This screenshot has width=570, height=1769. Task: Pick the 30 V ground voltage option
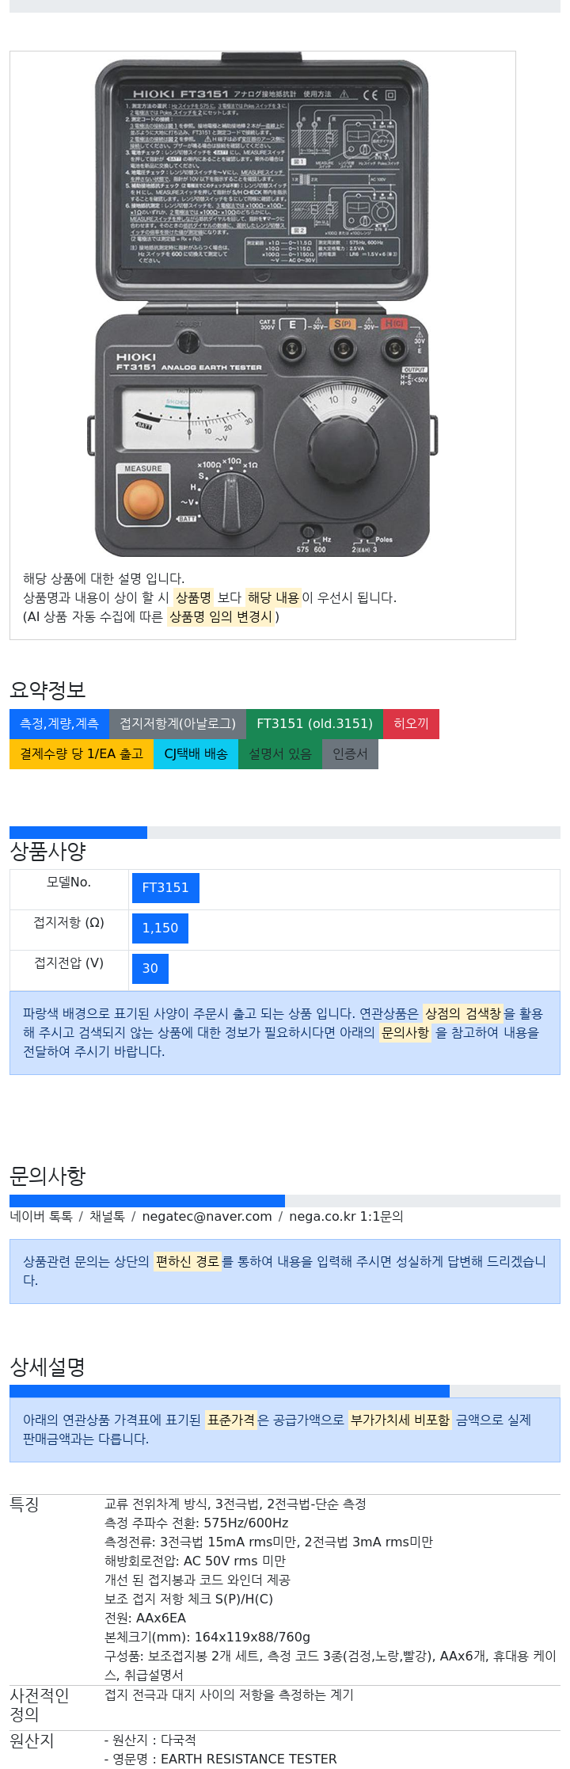(x=150, y=969)
